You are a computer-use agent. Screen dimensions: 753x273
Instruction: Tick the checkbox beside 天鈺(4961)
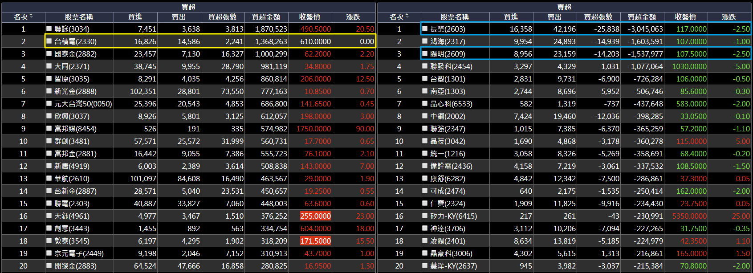(49, 216)
